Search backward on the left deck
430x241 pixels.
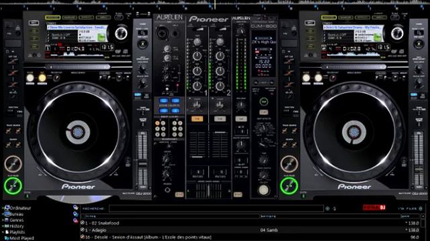point(9,145)
